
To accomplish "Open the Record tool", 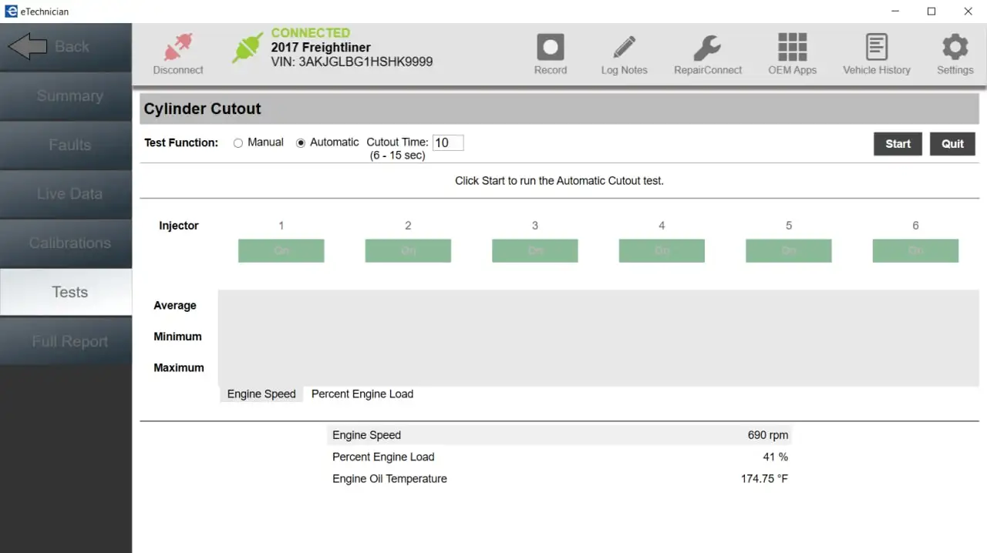I will [551, 47].
